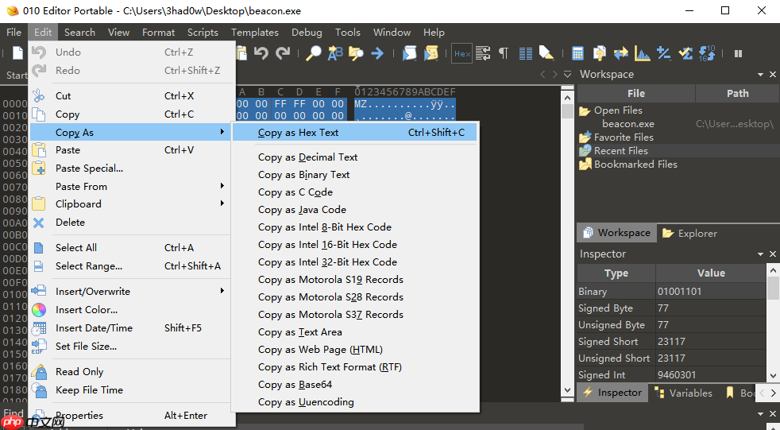Viewport: 780px width, 430px height.
Task: Switch to the Explorer tab
Action: click(x=689, y=233)
